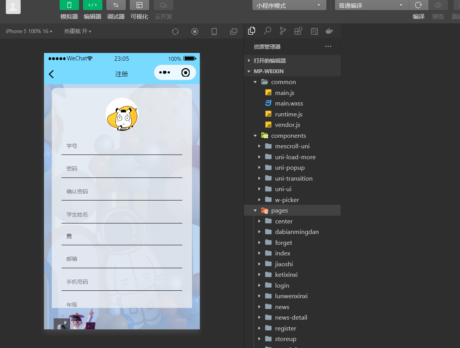This screenshot has width=460, height=348.
Task: Click the 密码 input field
Action: (122, 169)
